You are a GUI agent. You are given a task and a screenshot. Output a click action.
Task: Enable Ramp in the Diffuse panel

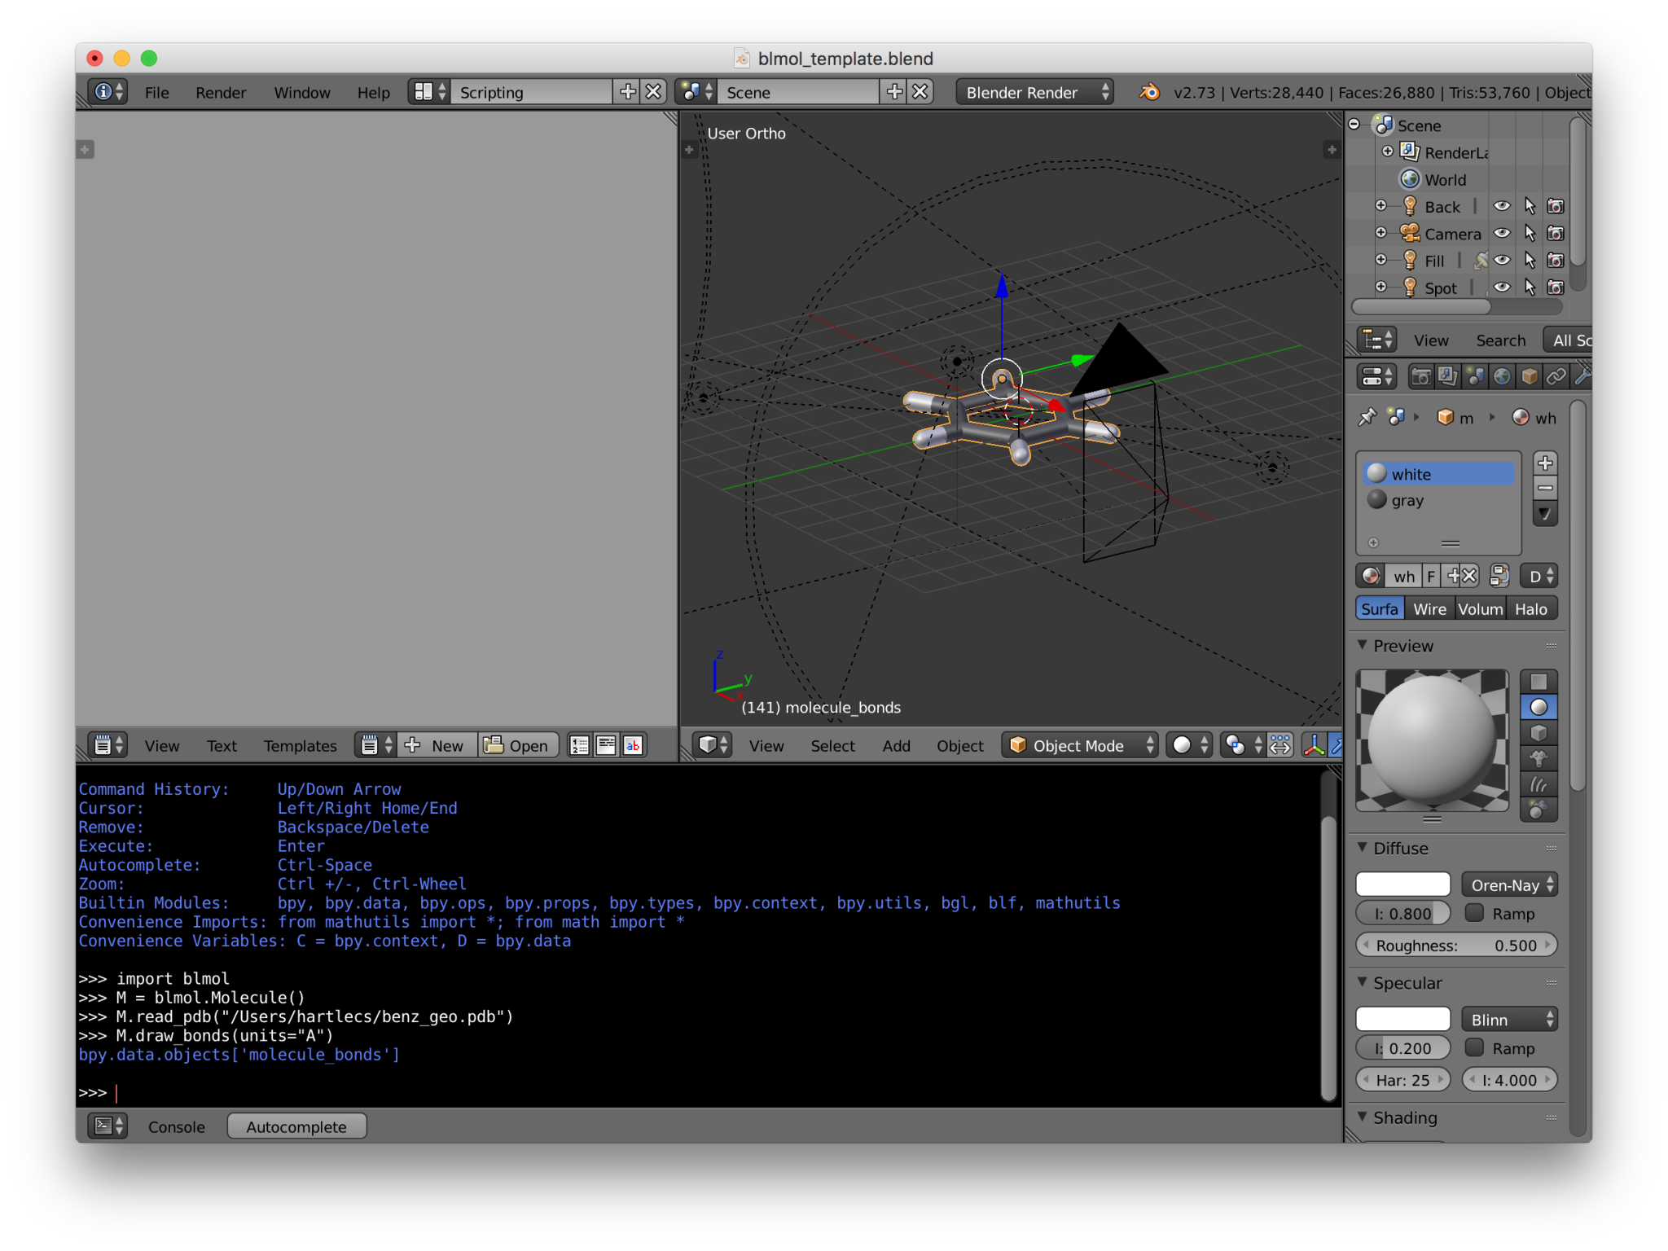point(1473,913)
